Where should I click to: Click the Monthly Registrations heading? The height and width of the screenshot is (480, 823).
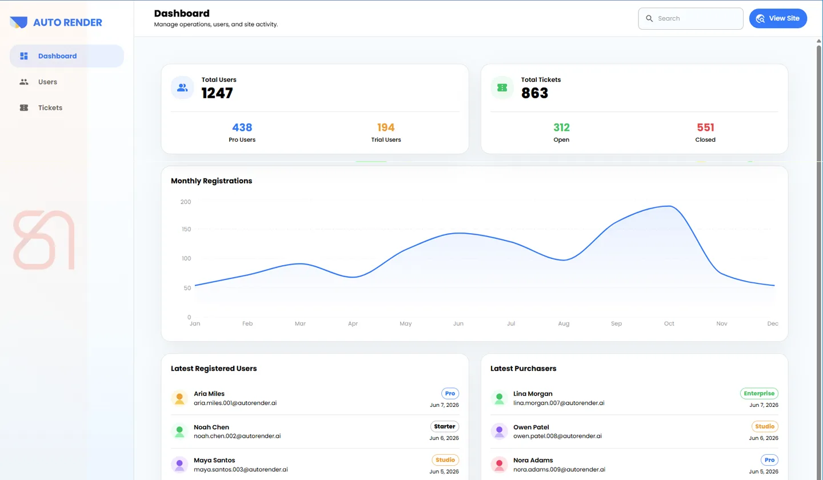coord(211,181)
